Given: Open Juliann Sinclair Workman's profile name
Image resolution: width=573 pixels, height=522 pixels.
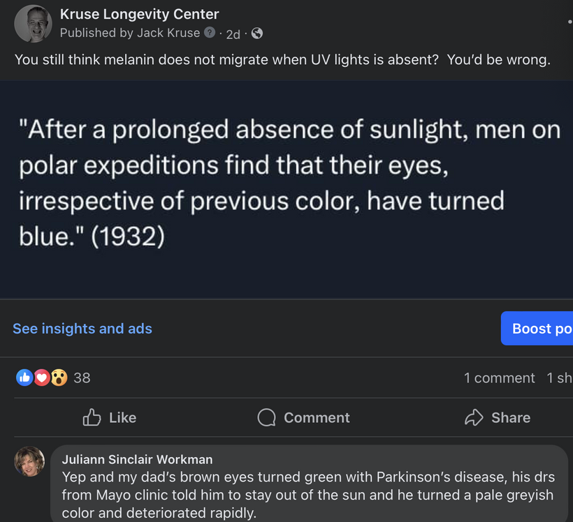Looking at the screenshot, I should pos(137,459).
